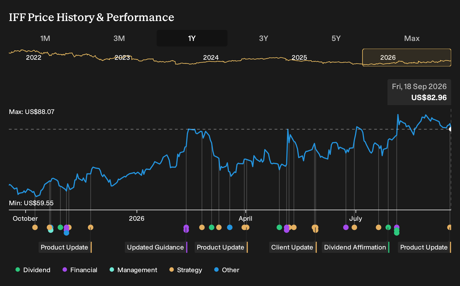Jump to 2023 on the overview chart
Image resolution: width=460 pixels, height=286 pixels.
pos(122,58)
